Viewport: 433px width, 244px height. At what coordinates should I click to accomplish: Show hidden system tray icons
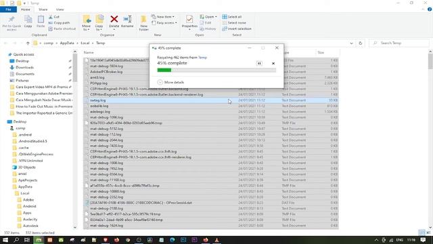[376, 240]
